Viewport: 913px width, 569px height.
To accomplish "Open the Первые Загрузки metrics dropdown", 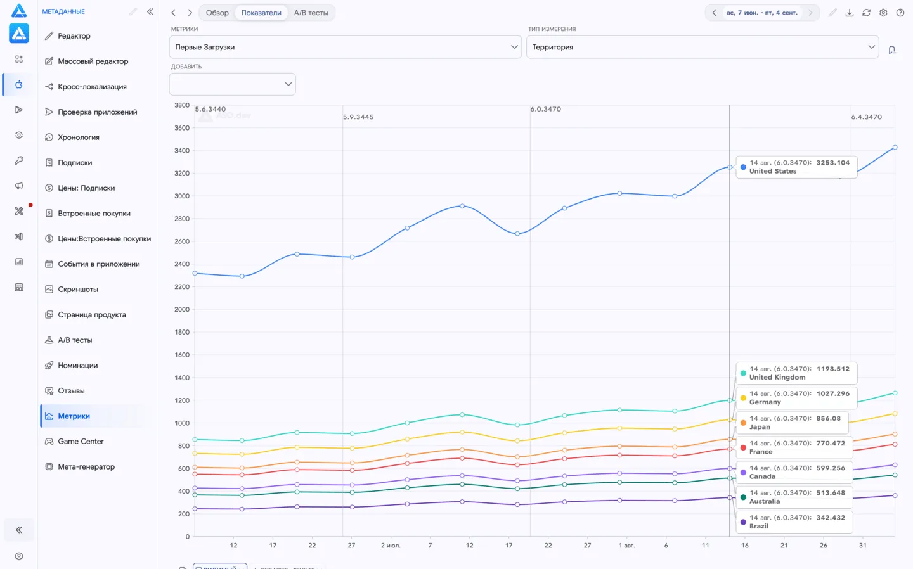I will (x=346, y=47).
